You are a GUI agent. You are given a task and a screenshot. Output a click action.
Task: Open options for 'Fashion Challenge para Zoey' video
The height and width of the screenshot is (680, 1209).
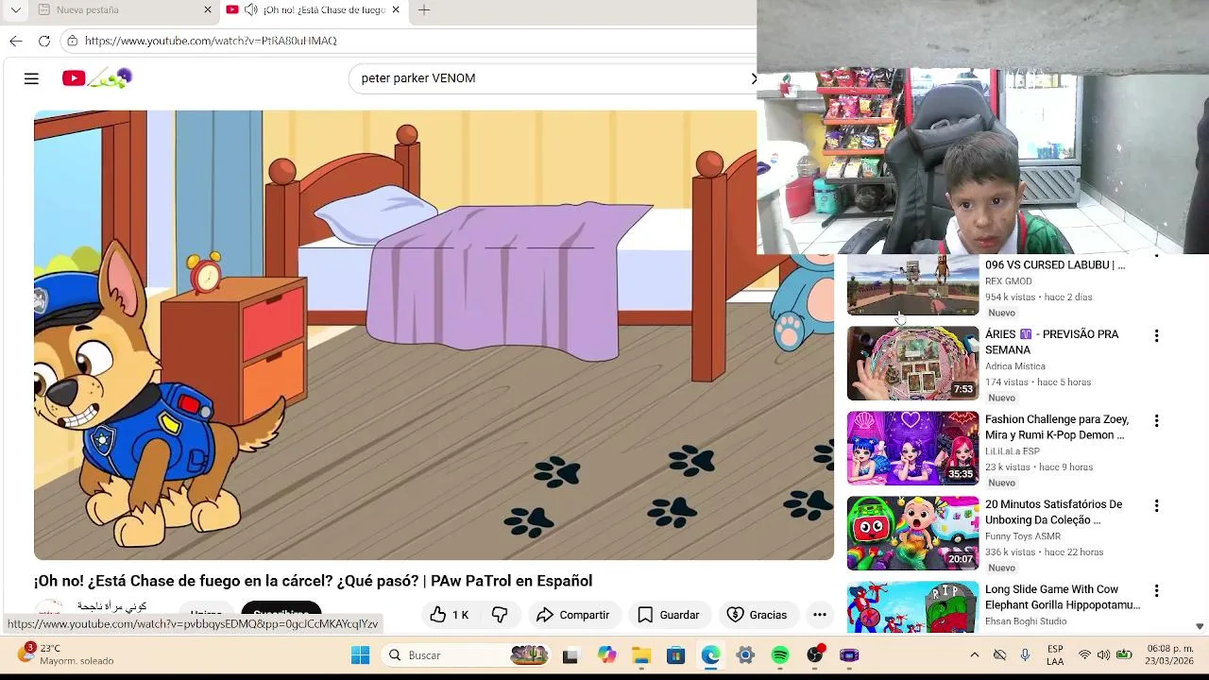pyautogui.click(x=1156, y=421)
